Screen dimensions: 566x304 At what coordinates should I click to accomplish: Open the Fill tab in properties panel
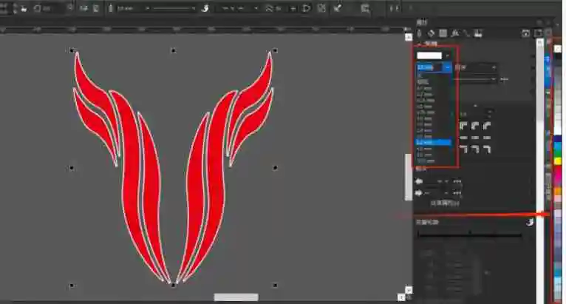coord(430,33)
